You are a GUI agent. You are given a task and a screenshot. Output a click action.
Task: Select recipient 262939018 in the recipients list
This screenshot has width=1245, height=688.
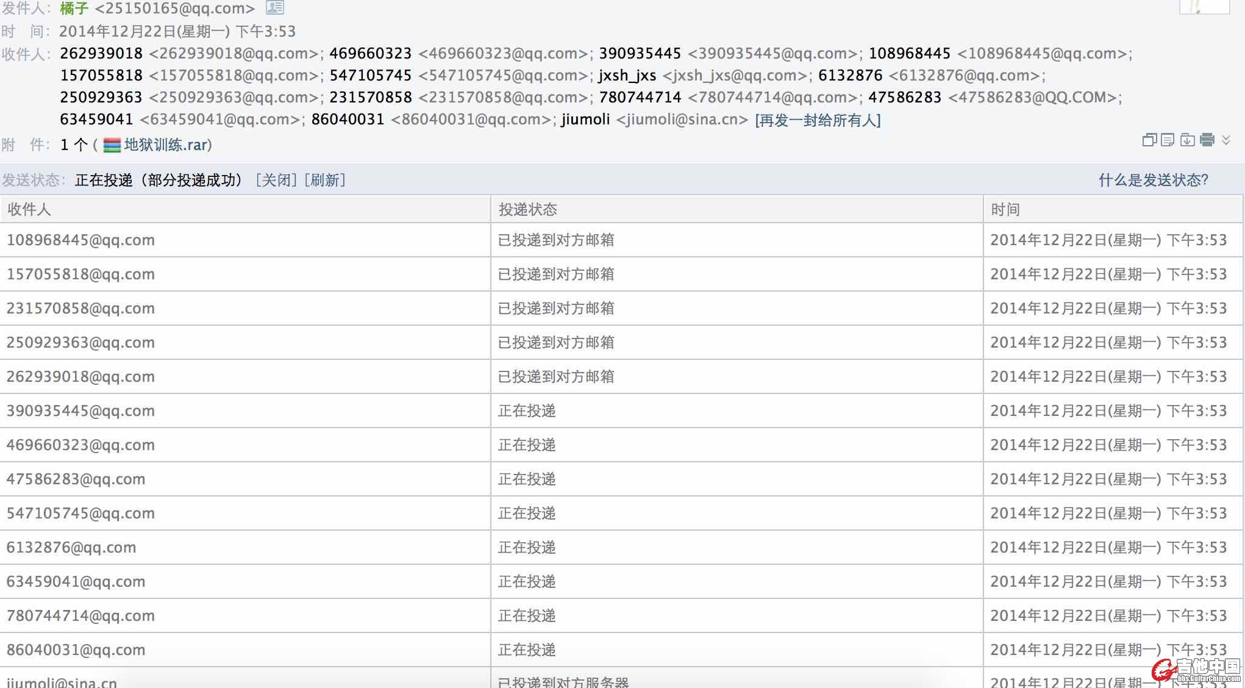click(x=101, y=54)
